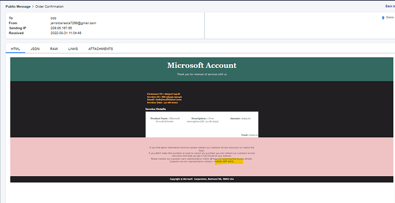
Task: Click the Order Confirmation breadcrumb title
Action: coord(50,6)
